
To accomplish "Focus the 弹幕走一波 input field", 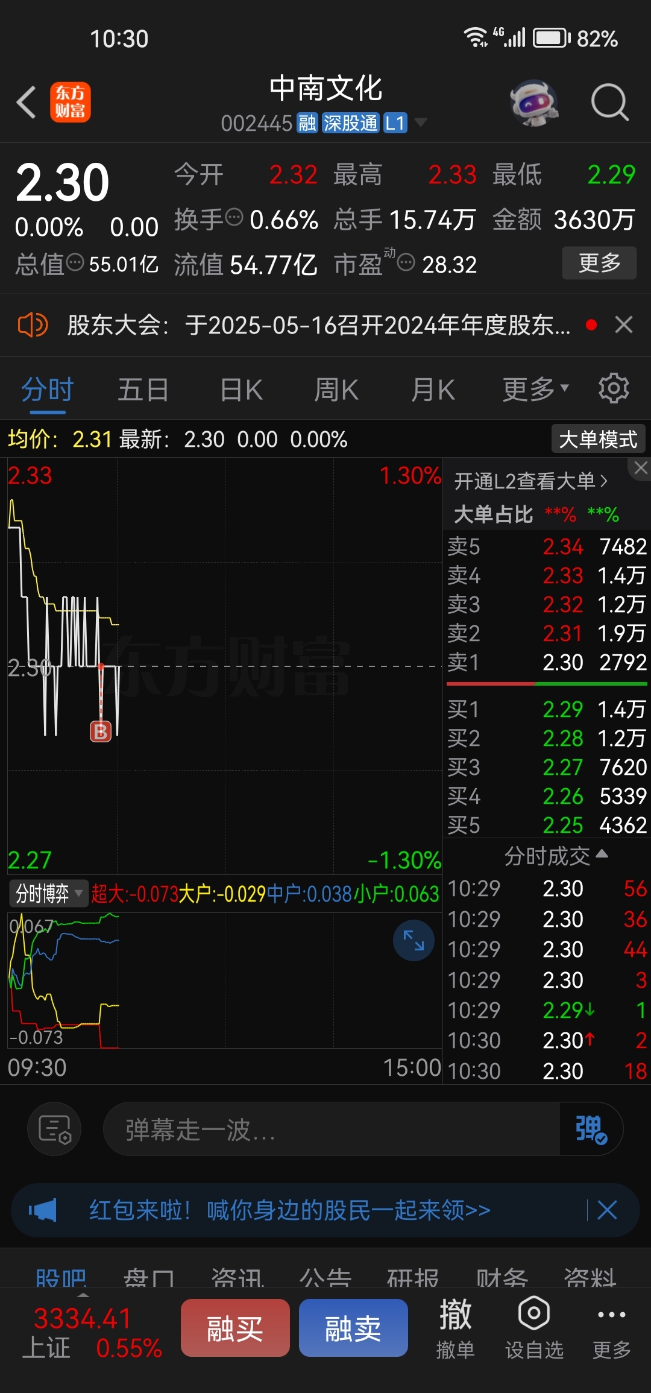I will tap(332, 1129).
